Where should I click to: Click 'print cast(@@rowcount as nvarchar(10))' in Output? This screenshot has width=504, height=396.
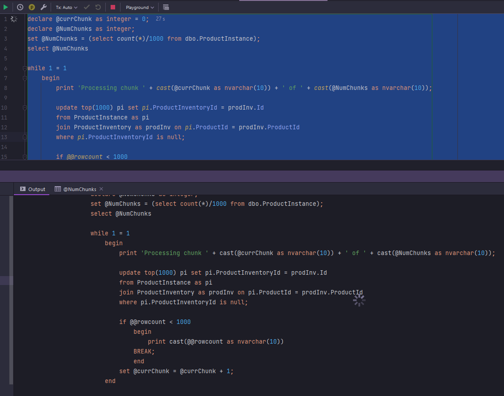tap(215, 341)
